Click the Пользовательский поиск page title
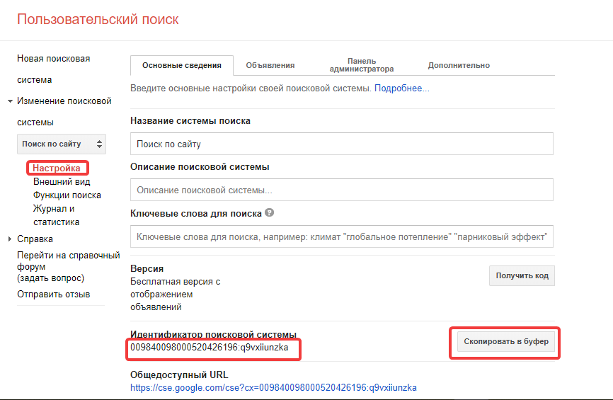The width and height of the screenshot is (613, 400). coord(98,19)
